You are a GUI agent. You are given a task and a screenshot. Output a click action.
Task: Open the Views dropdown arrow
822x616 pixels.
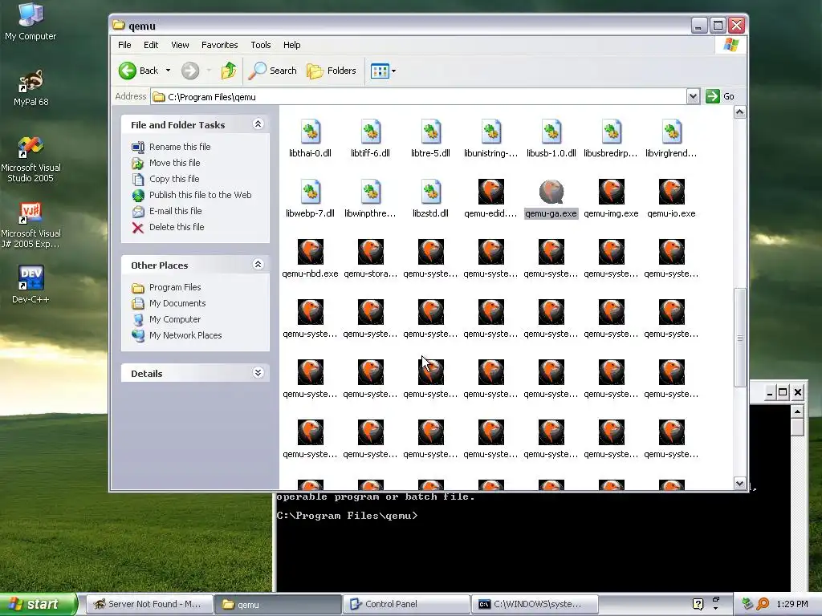[393, 71]
